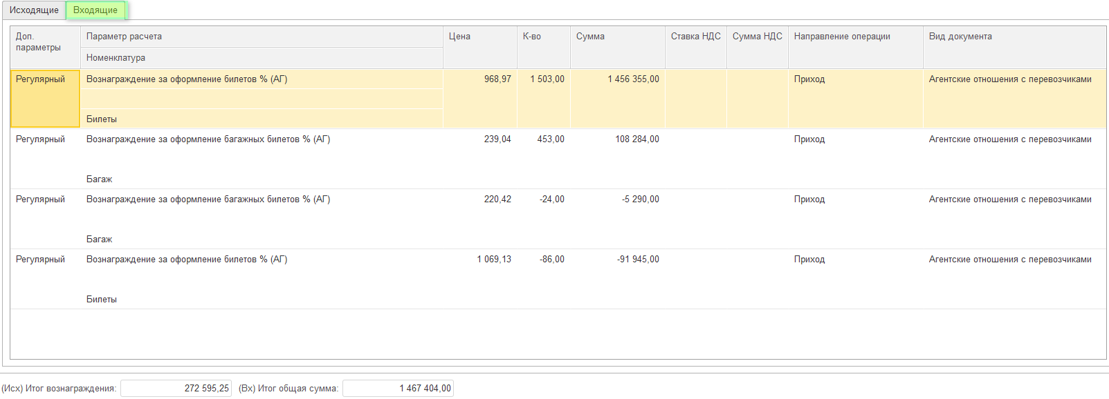Click the Итог общая сумма field

pyautogui.click(x=398, y=389)
